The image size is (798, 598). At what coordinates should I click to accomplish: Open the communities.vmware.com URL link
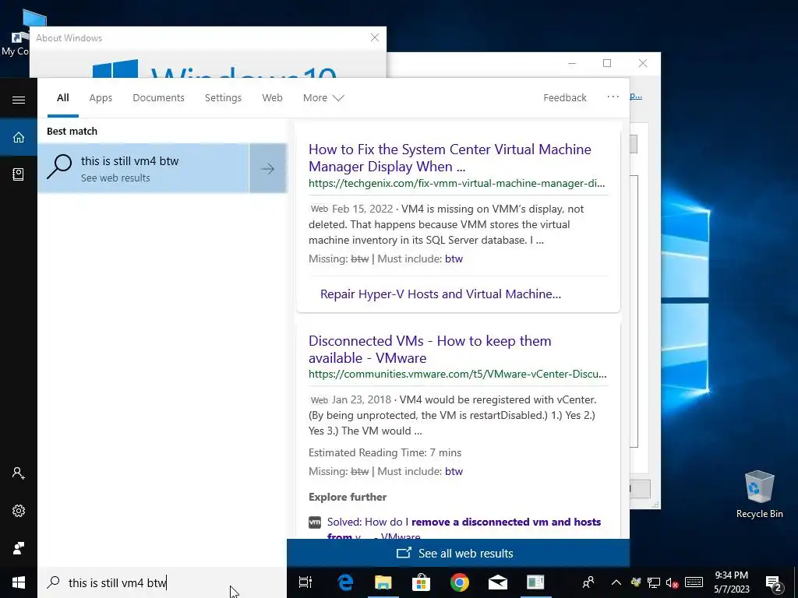click(x=457, y=375)
